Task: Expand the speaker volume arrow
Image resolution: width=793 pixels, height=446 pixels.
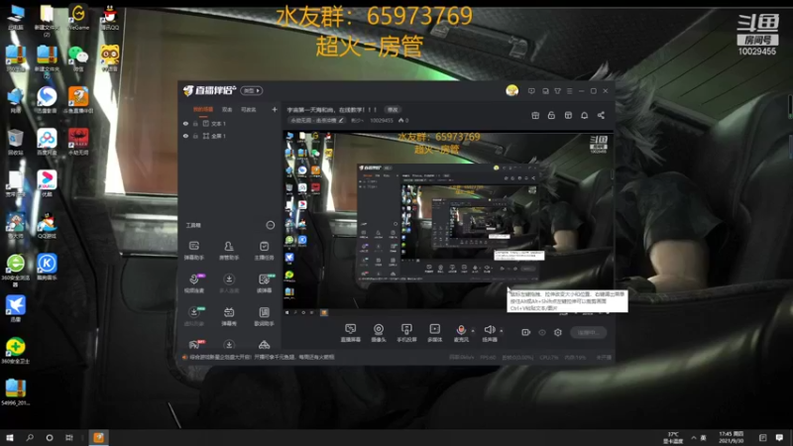Action: click(502, 331)
